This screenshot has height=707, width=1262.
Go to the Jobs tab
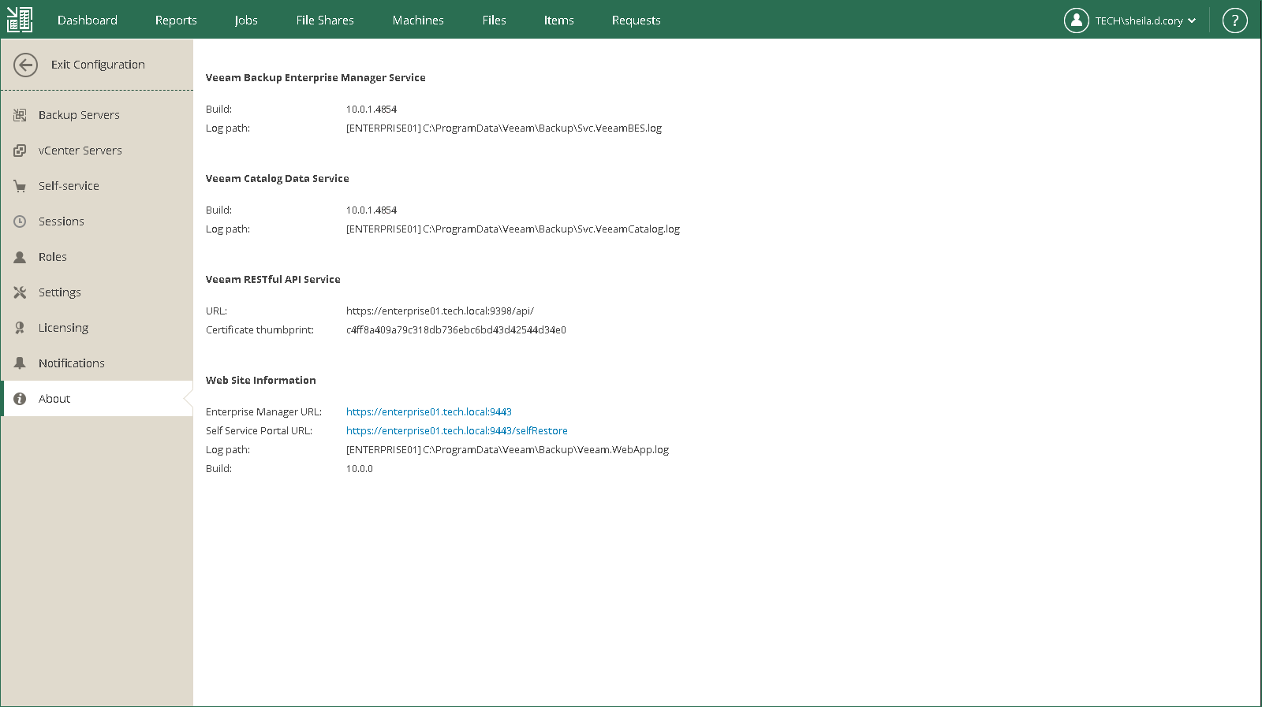[246, 20]
